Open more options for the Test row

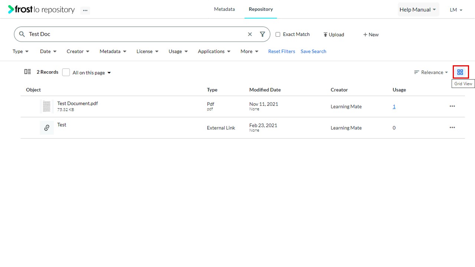[x=452, y=128]
